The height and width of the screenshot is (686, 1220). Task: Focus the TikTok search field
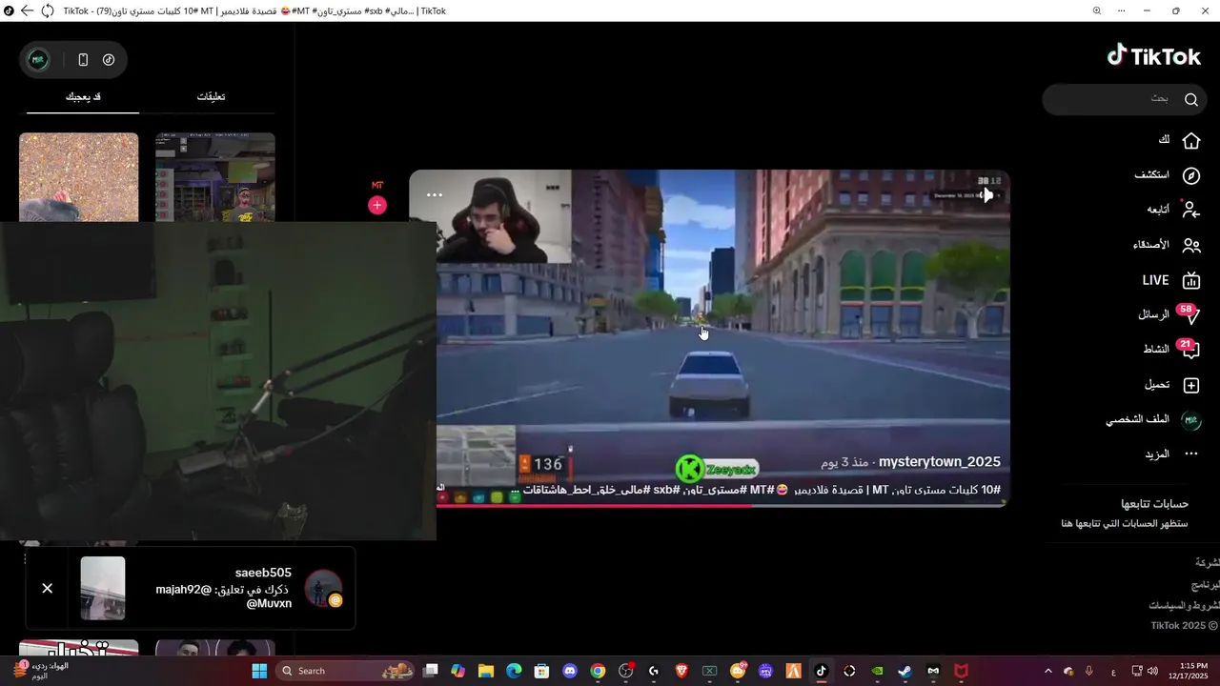tap(1125, 99)
